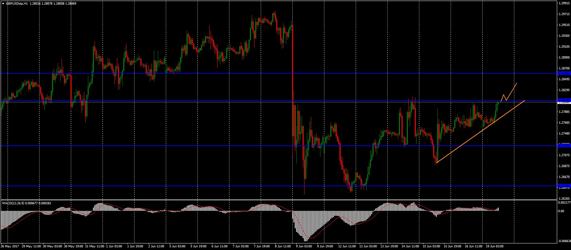
Task: Click the 9 Jun 03:00 time label
Action: pyautogui.click(x=303, y=246)
